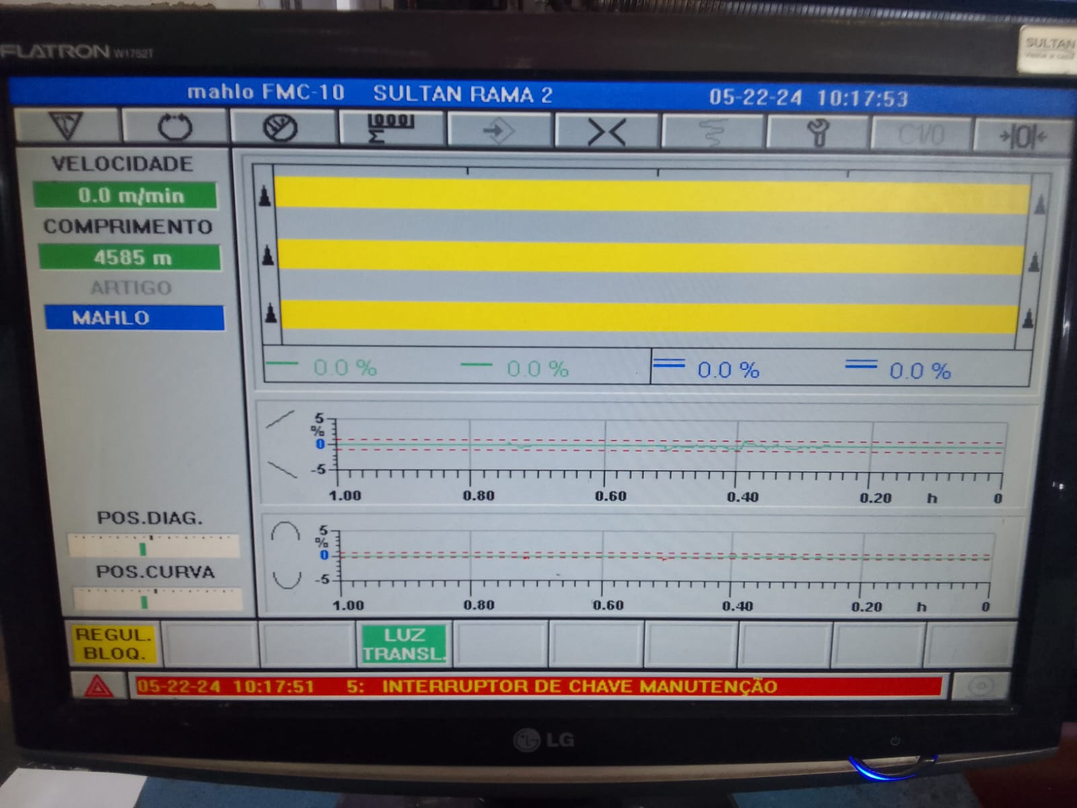This screenshot has height=808, width=1077.
Task: Select the circular arrows toolbar icon
Action: point(175,127)
